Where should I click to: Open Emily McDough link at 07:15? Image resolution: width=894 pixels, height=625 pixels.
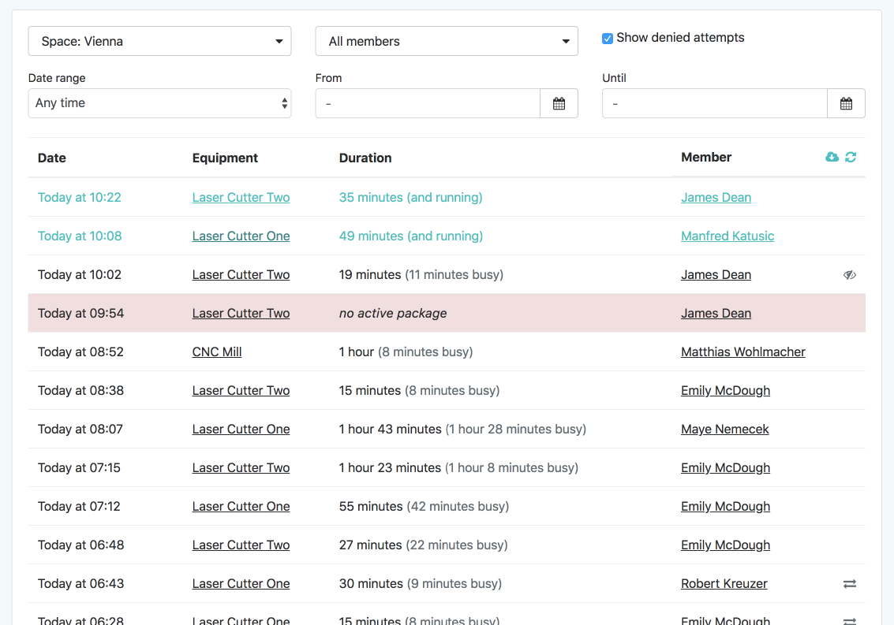[725, 467]
